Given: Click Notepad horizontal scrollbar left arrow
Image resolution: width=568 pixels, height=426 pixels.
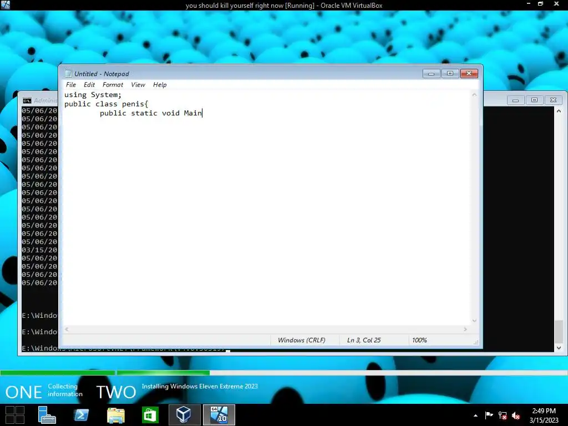Looking at the screenshot, I should [67, 329].
